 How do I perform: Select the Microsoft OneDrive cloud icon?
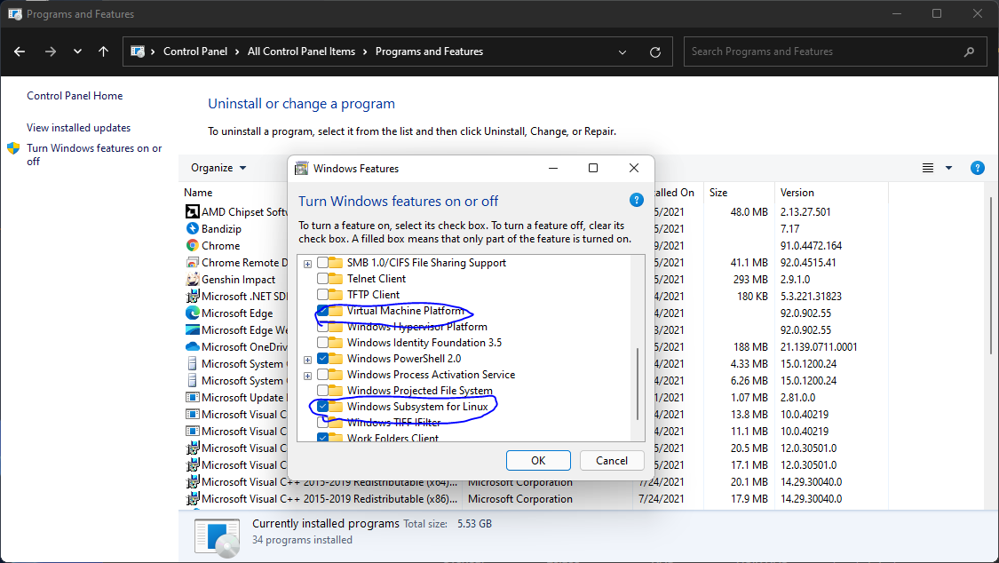click(192, 346)
